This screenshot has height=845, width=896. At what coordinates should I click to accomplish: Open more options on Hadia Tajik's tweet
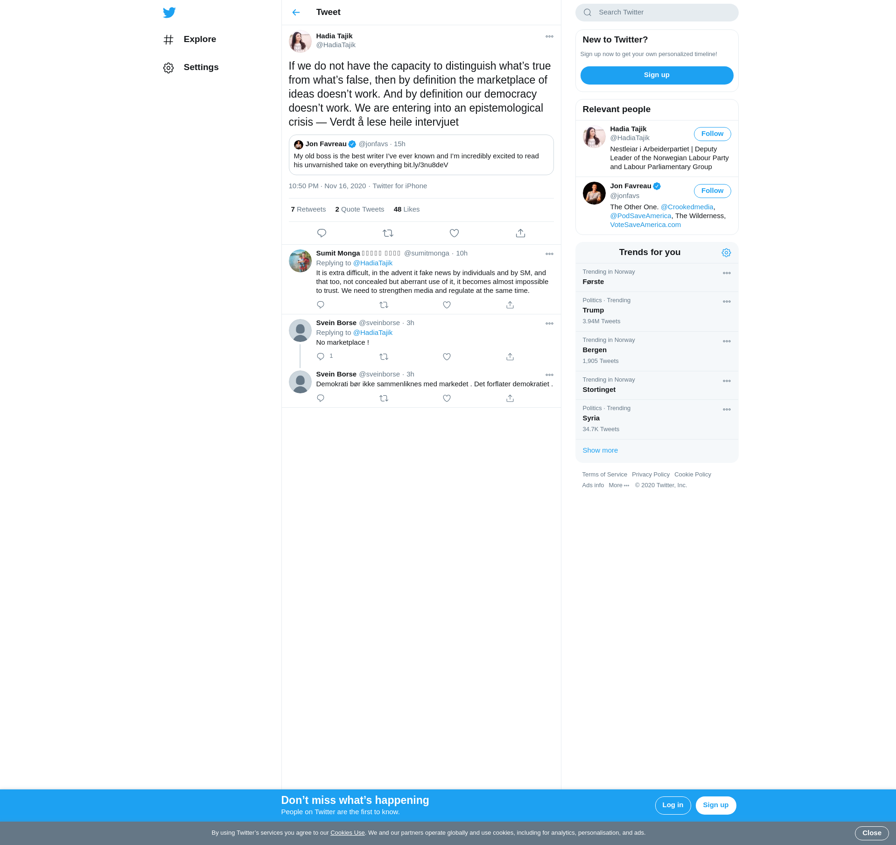549,36
